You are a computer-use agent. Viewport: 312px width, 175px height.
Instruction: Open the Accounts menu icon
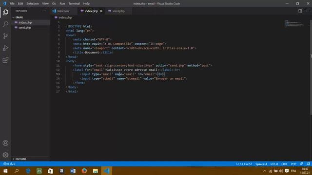[x=5, y=143]
